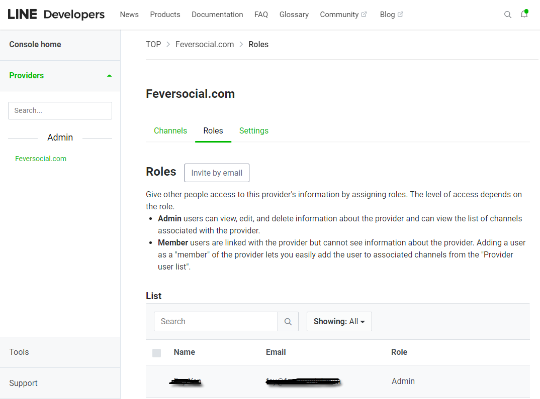Viewport: 540px width, 399px height.
Task: Click the roles list Search field
Action: [216, 322]
